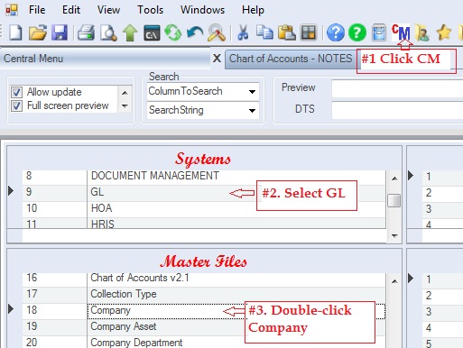
Task: Click the Print toolbar icon
Action: point(86,32)
